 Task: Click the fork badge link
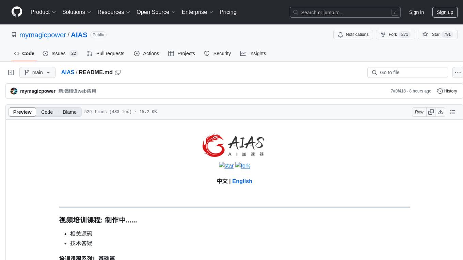[x=243, y=166]
